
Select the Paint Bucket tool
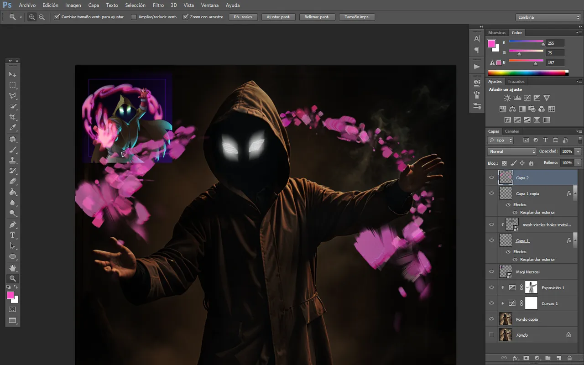tap(13, 193)
